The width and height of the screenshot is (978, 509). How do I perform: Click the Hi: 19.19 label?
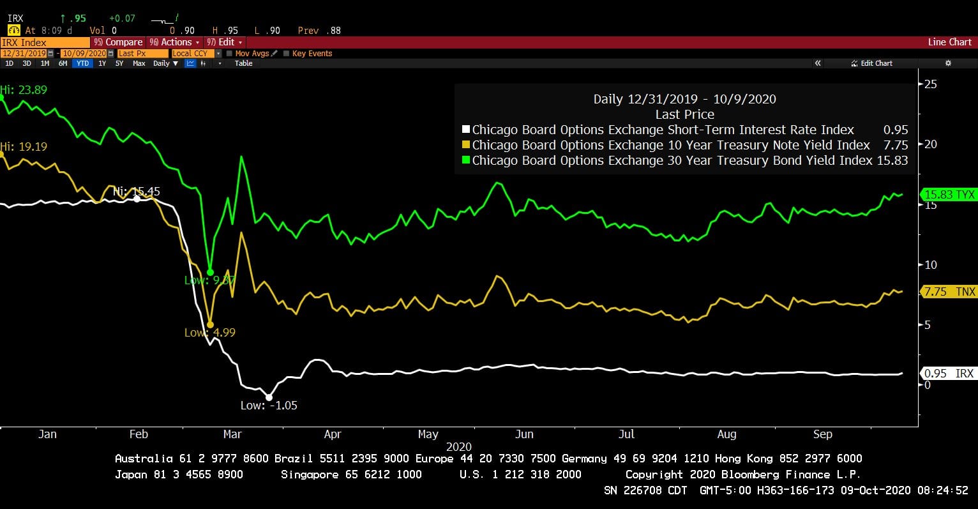24,147
